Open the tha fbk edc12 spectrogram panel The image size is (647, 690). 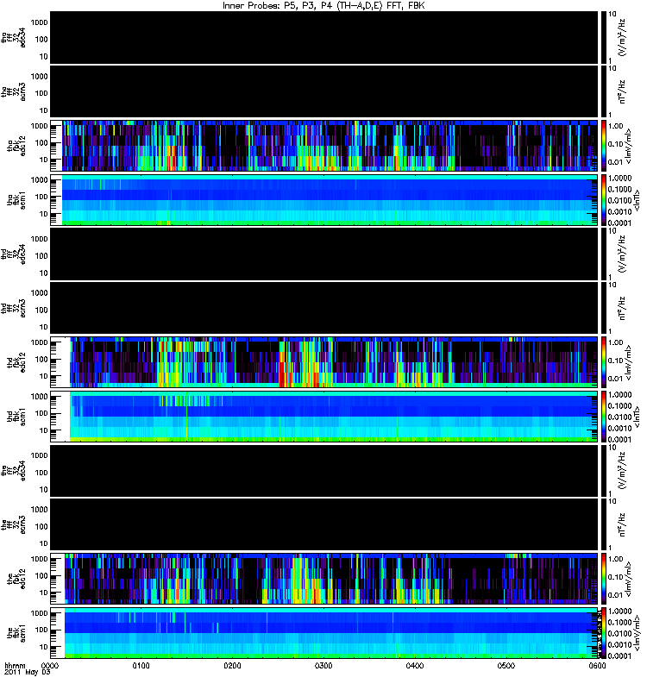coord(323,146)
